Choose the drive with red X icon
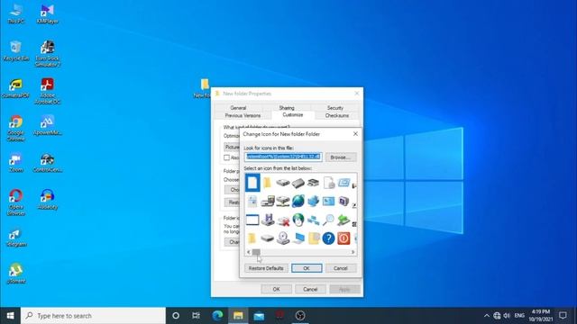Viewport: 577px width, 324px height. pos(283,220)
